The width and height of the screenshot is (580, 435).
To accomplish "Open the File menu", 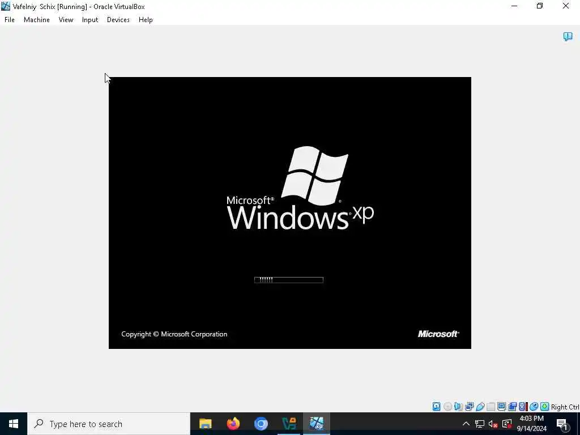I will point(9,20).
